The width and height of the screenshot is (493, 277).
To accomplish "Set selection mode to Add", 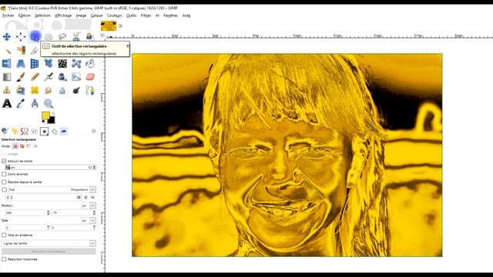I will click(22, 146).
